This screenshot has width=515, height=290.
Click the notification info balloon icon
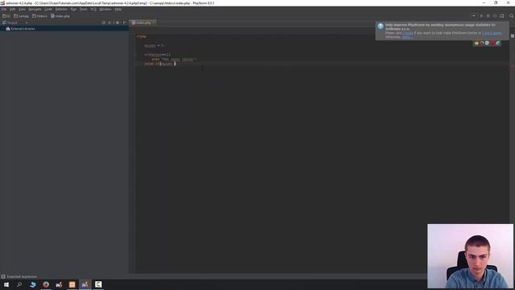tap(381, 26)
